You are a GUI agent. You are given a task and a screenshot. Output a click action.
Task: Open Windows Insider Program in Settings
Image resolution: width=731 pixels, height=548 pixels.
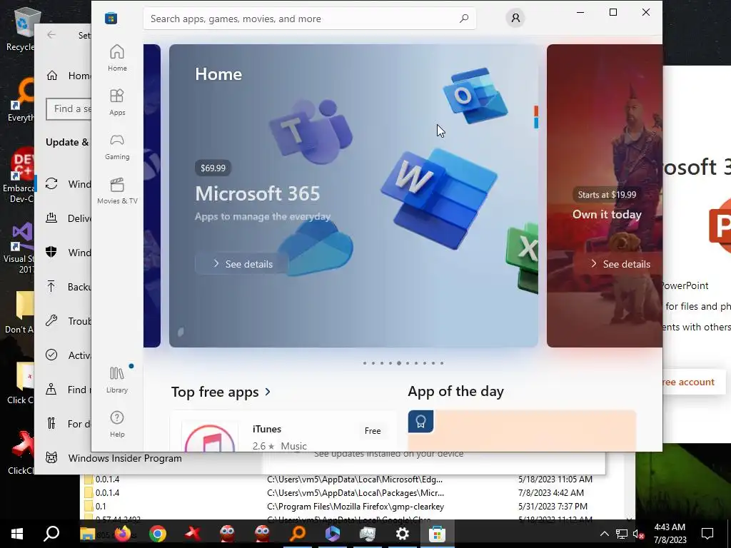pos(125,458)
